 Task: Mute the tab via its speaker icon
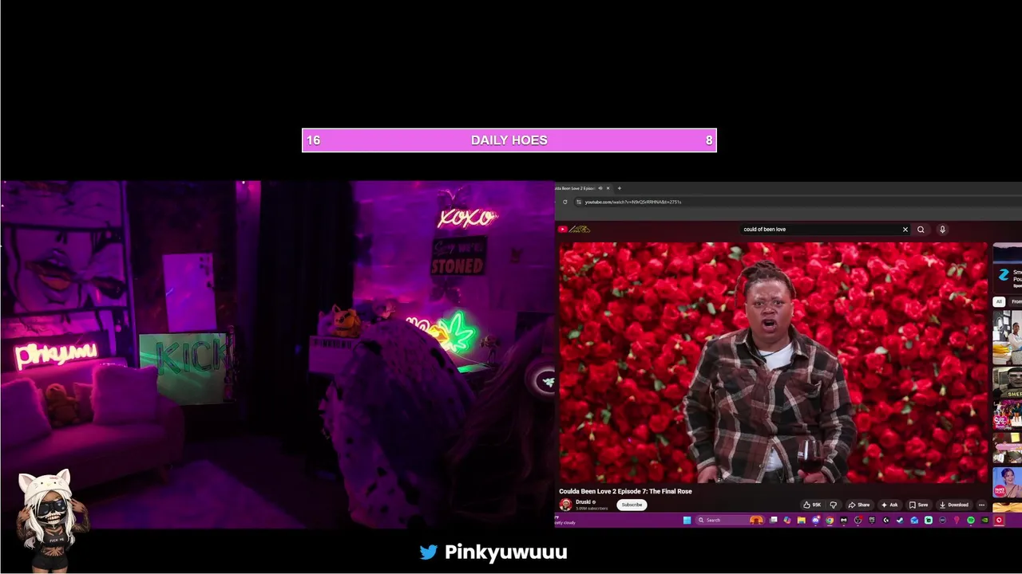point(600,188)
